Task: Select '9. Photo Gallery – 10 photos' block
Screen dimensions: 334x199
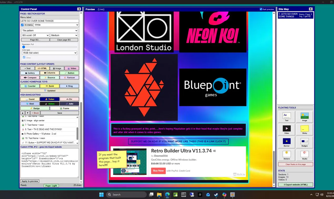Action: (49, 134)
